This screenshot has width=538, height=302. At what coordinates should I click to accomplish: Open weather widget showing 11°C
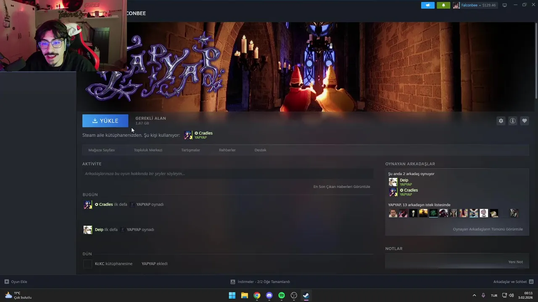click(x=18, y=295)
